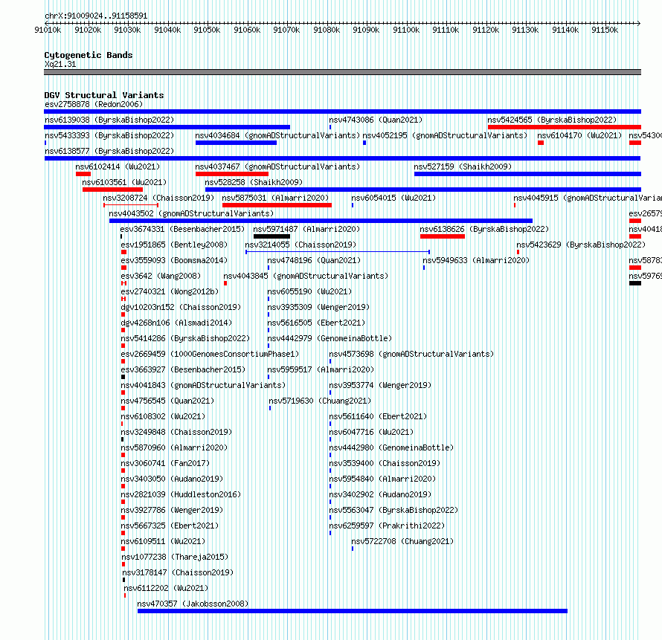Click nsv3953774 (Wenger2019) label
662x640 pixels.
(380, 385)
